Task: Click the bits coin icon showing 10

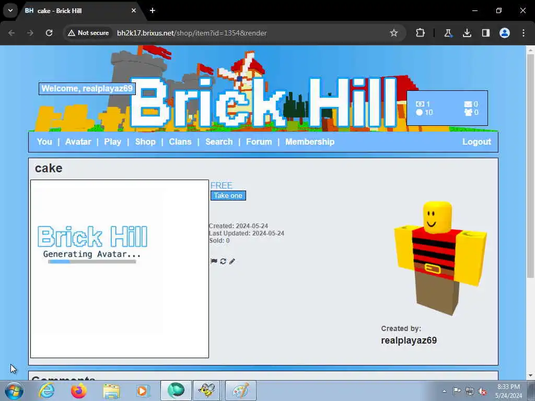Action: (420, 112)
